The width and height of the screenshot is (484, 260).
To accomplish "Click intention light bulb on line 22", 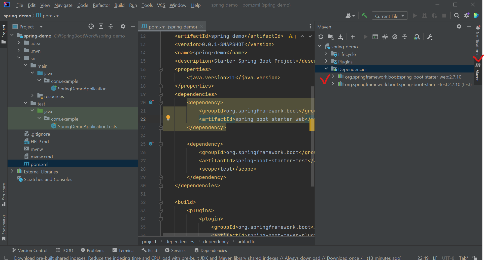I will pos(168,118).
